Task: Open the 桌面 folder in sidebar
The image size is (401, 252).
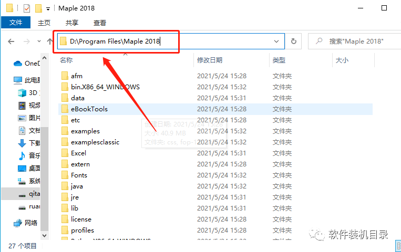Action: [x=28, y=168]
